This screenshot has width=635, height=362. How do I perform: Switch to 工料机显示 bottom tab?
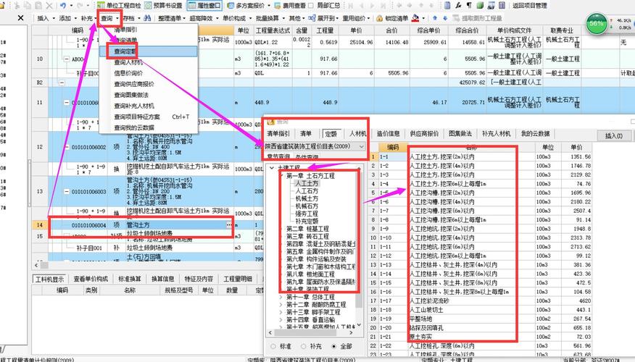49,279
